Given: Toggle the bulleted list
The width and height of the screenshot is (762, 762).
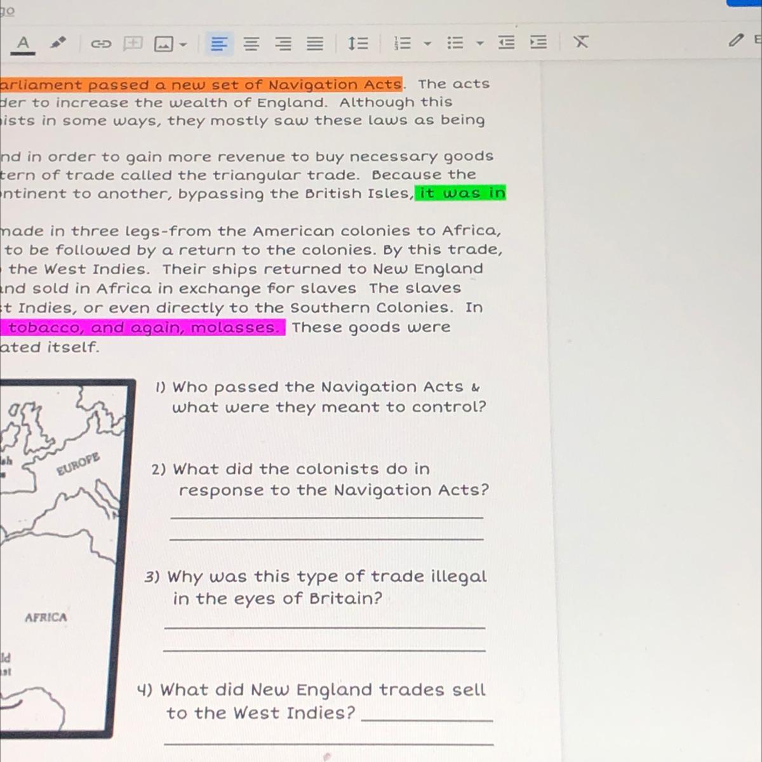Looking at the screenshot, I should [455, 43].
